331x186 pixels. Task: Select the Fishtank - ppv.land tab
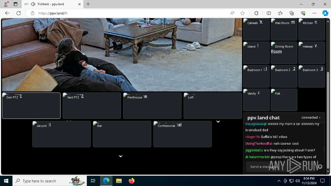[52, 4]
